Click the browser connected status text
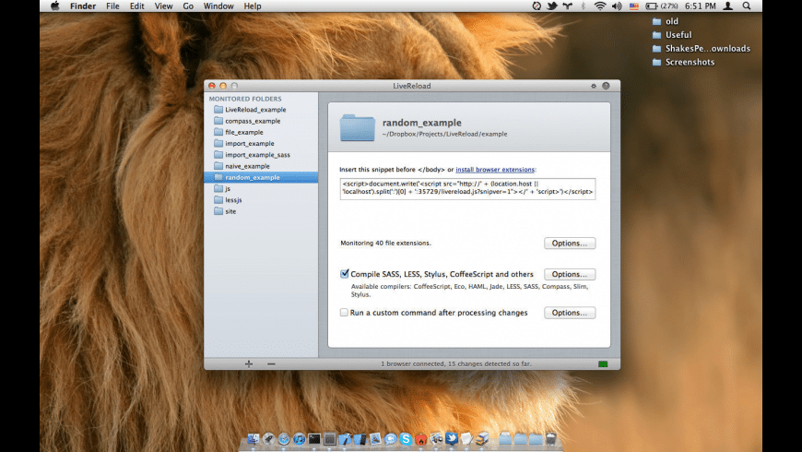Image resolution: width=802 pixels, height=452 pixels. [455, 364]
